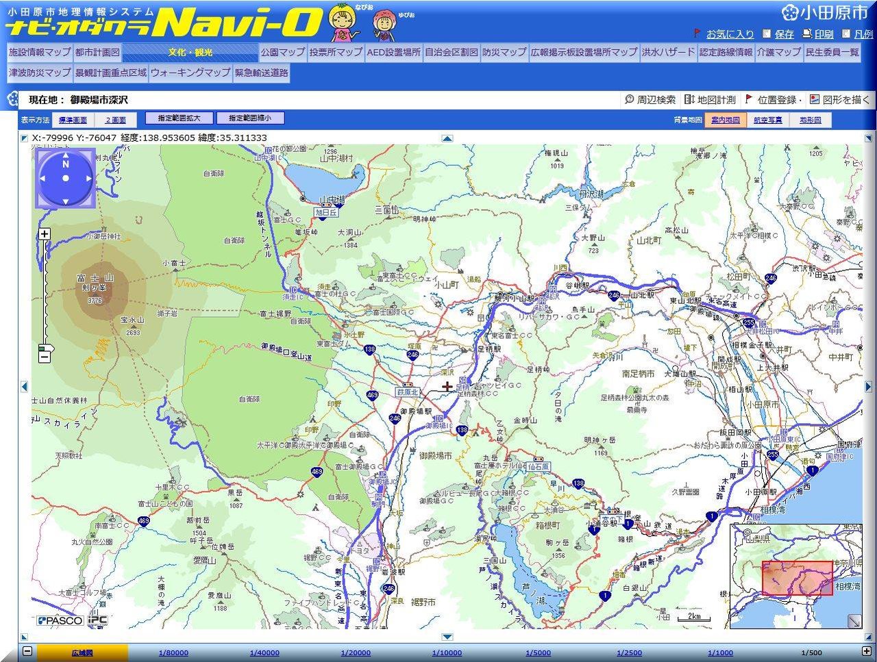Toggle the coordinate bar corner expander
Screen dimensions: 877x662
pos(25,138)
